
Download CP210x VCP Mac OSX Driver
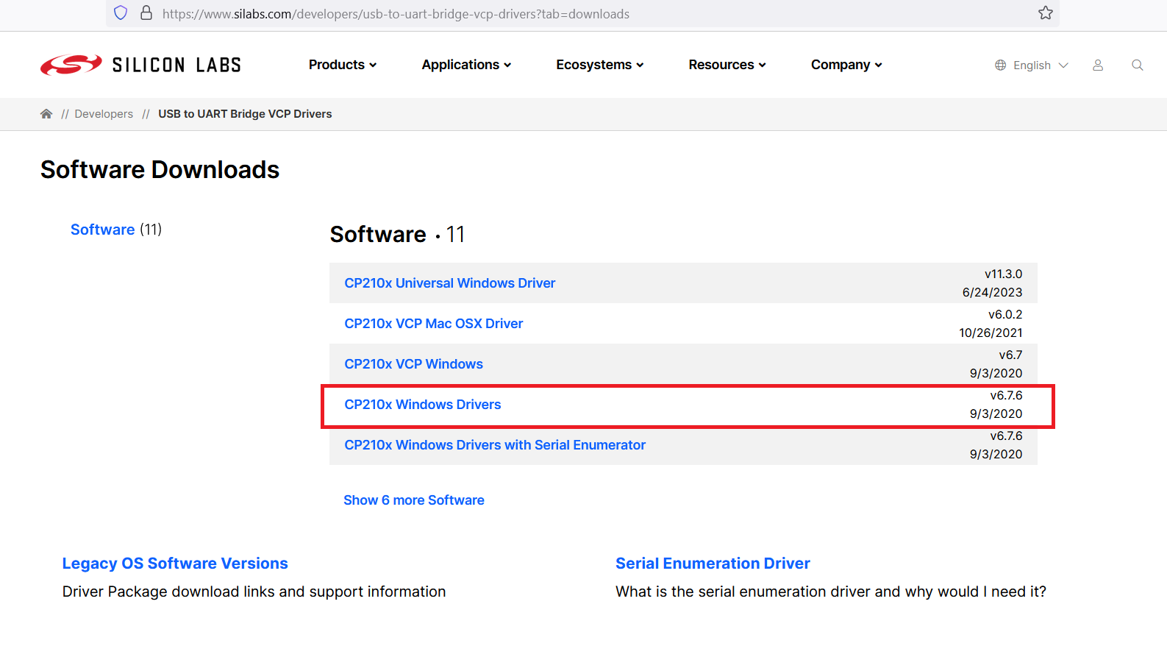pos(434,324)
